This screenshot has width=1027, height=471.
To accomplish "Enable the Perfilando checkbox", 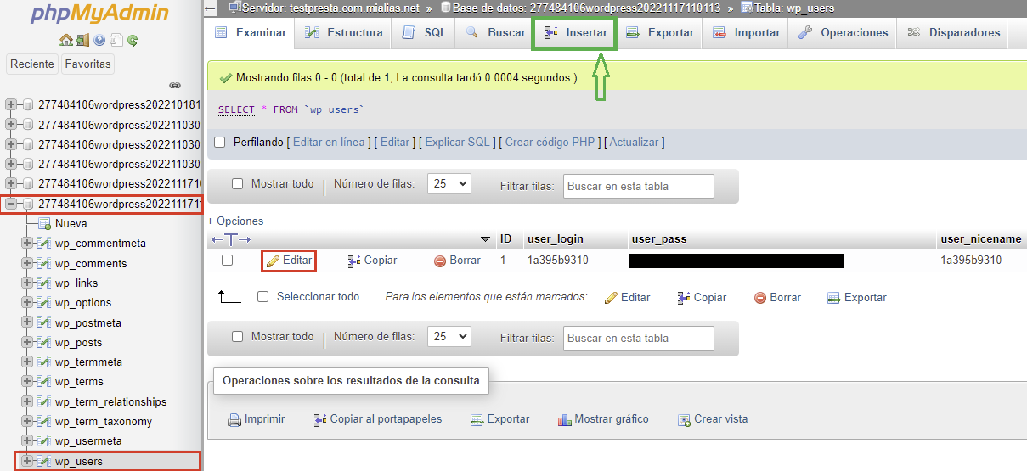I will (220, 143).
